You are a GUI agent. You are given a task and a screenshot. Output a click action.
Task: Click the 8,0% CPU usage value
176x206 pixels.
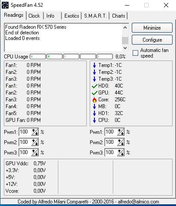point(121,57)
